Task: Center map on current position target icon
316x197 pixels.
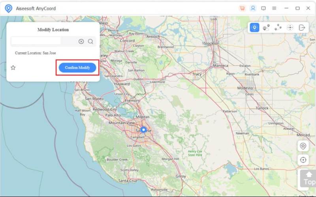Action: pyautogui.click(x=303, y=160)
